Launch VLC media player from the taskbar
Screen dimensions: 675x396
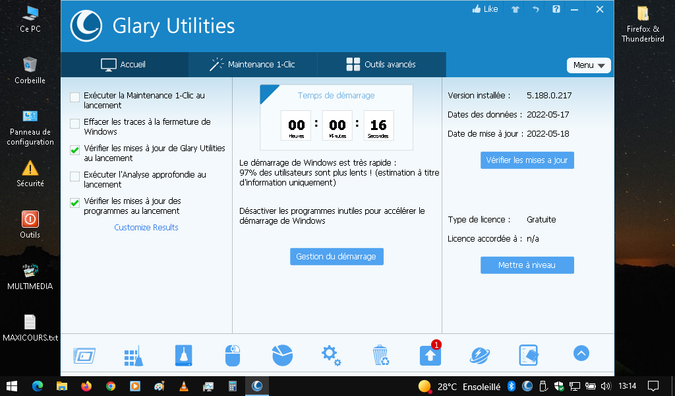click(184, 386)
